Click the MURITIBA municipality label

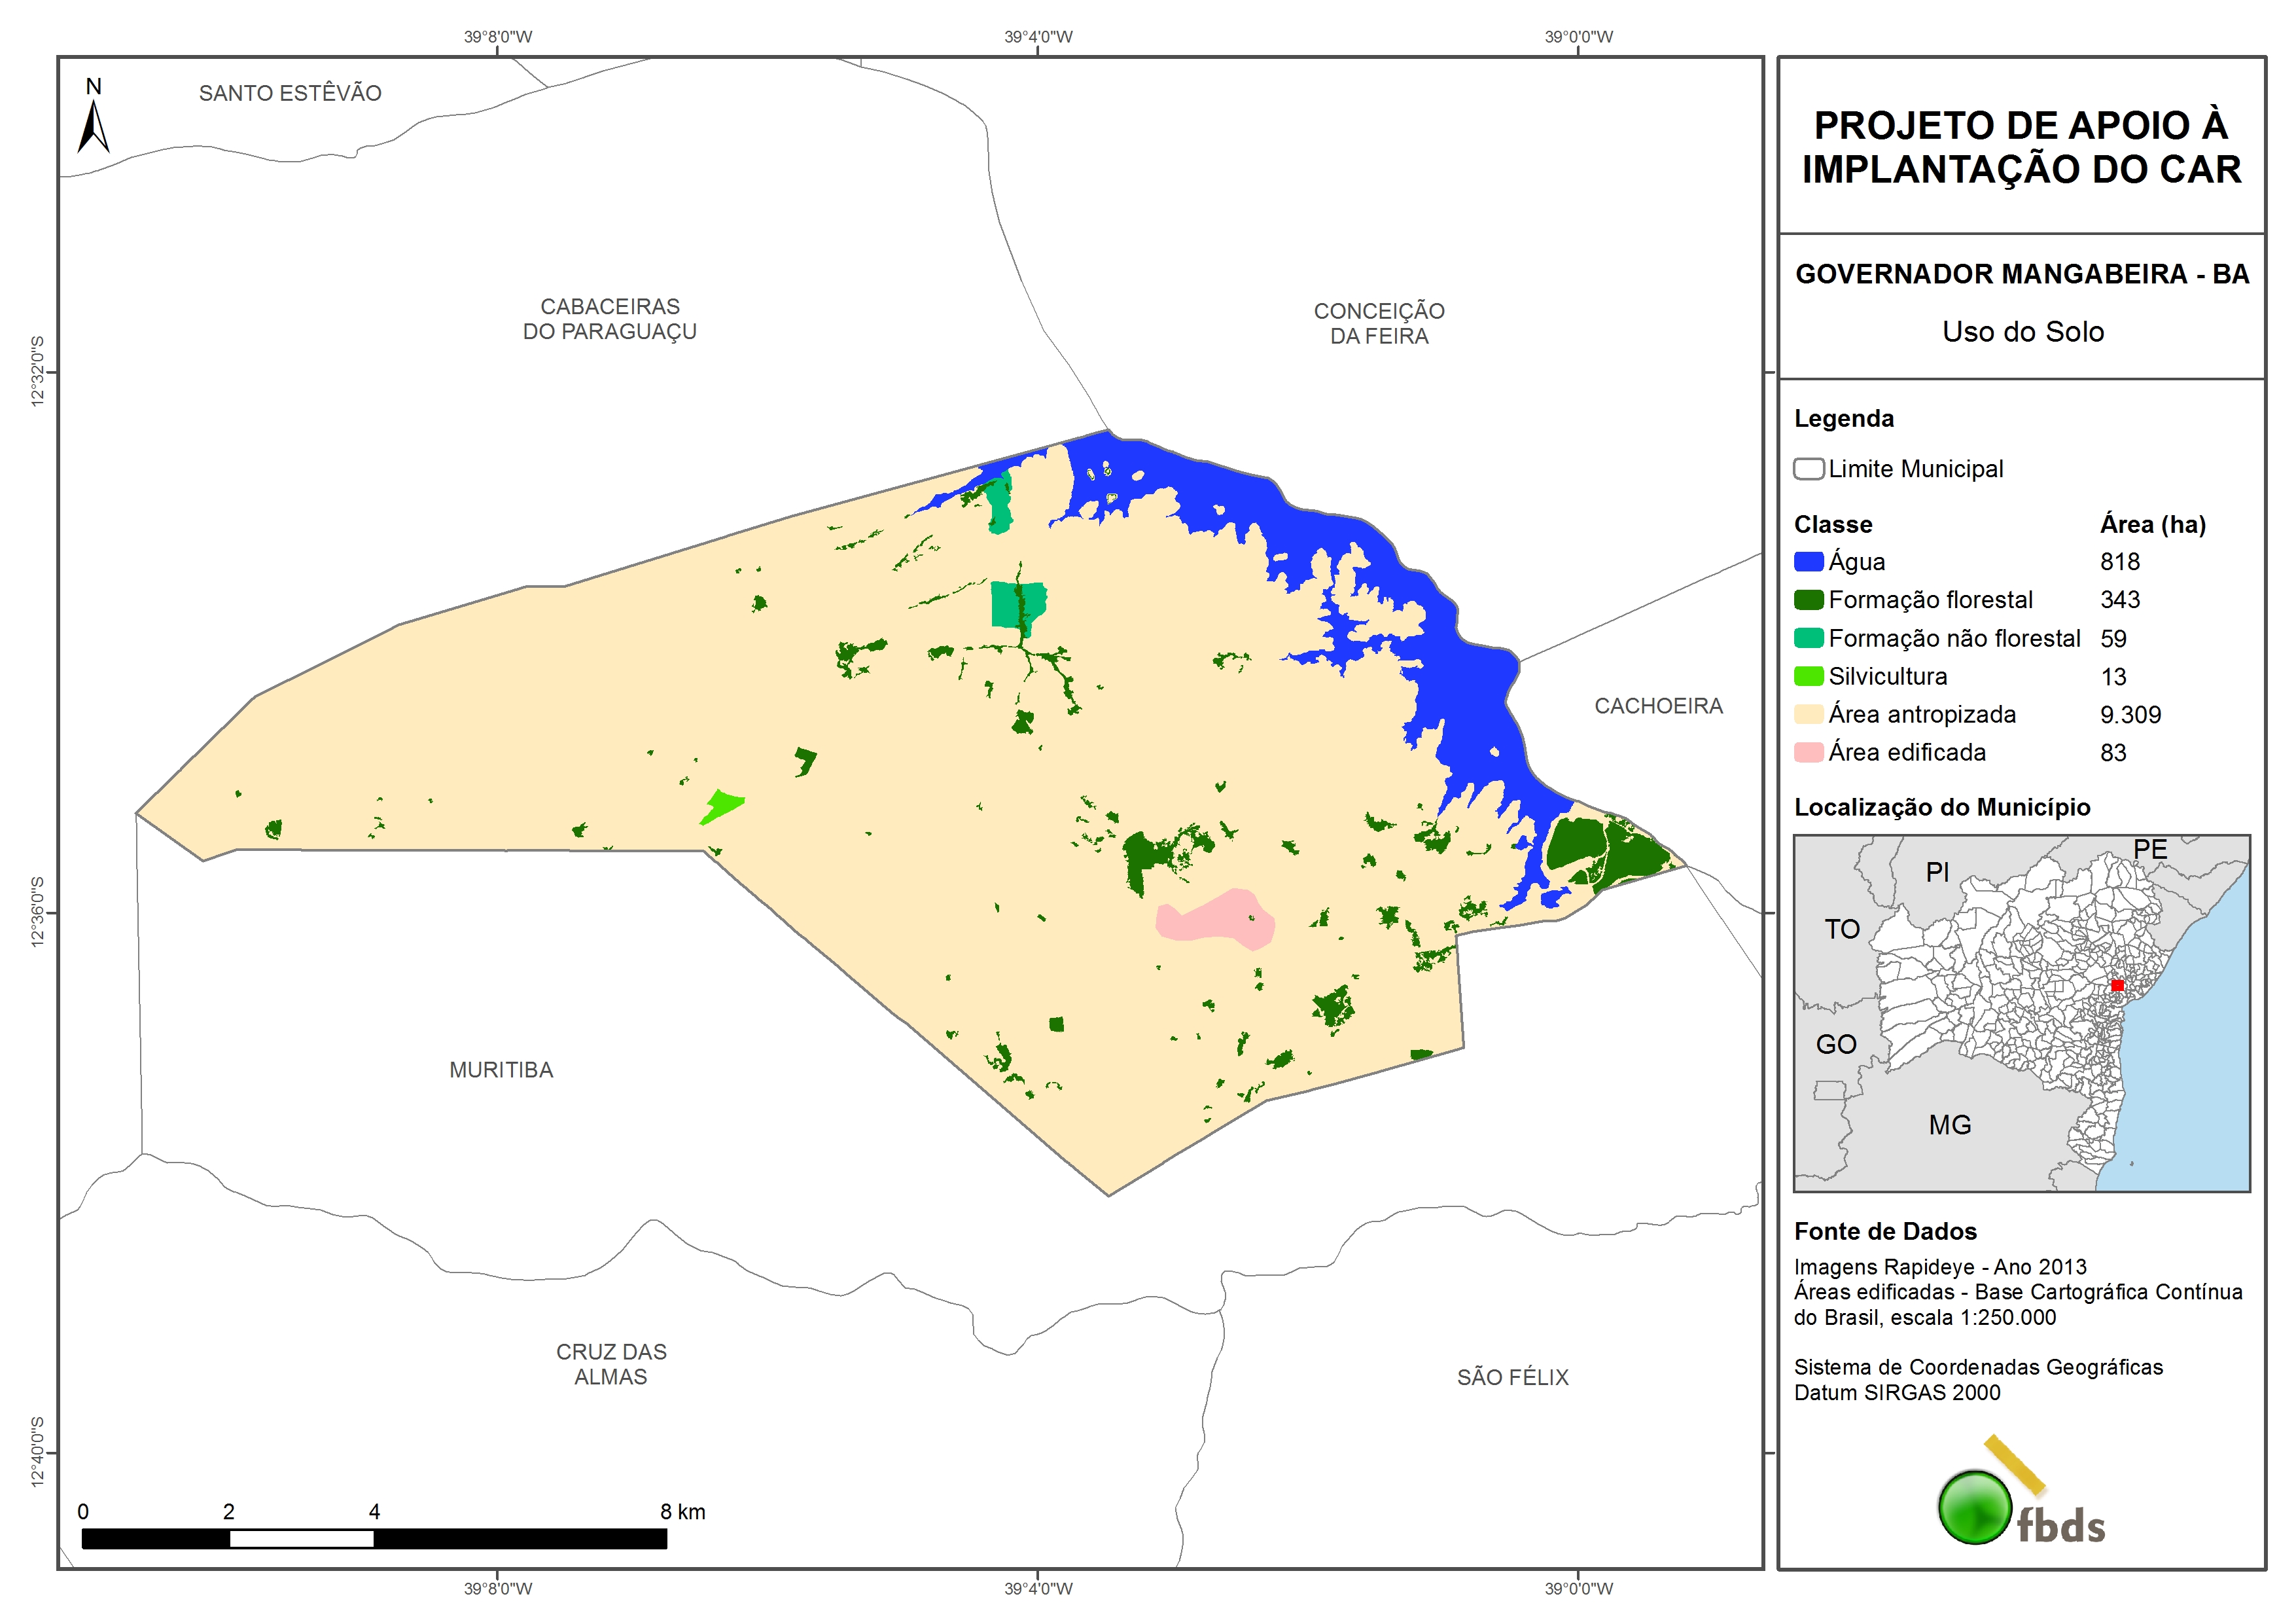pyautogui.click(x=501, y=1070)
